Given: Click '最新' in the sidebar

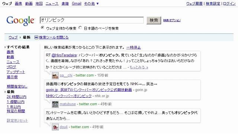Looking at the screenshot, I should (11, 92).
